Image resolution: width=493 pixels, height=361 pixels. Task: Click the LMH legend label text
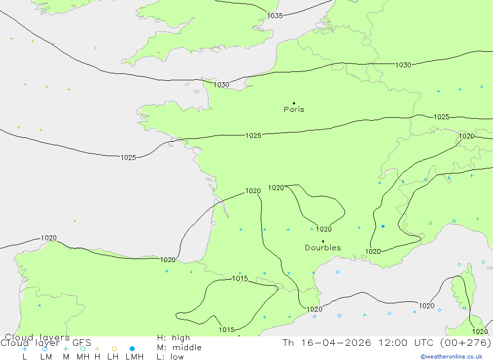[135, 357]
